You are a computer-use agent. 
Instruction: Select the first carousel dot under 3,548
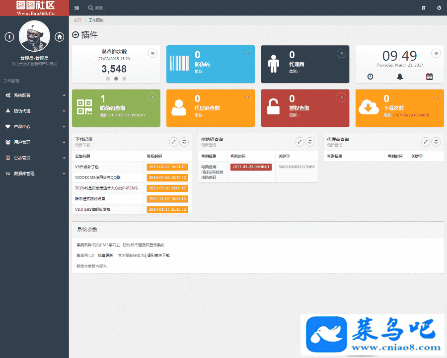(x=108, y=79)
